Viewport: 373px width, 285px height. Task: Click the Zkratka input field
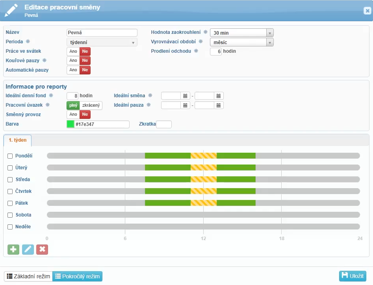pos(164,124)
